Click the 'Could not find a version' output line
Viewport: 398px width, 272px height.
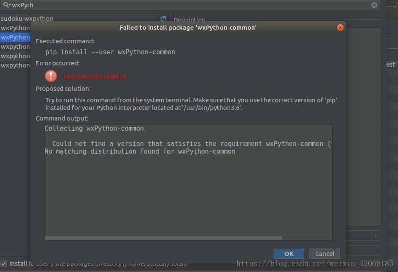click(x=192, y=143)
